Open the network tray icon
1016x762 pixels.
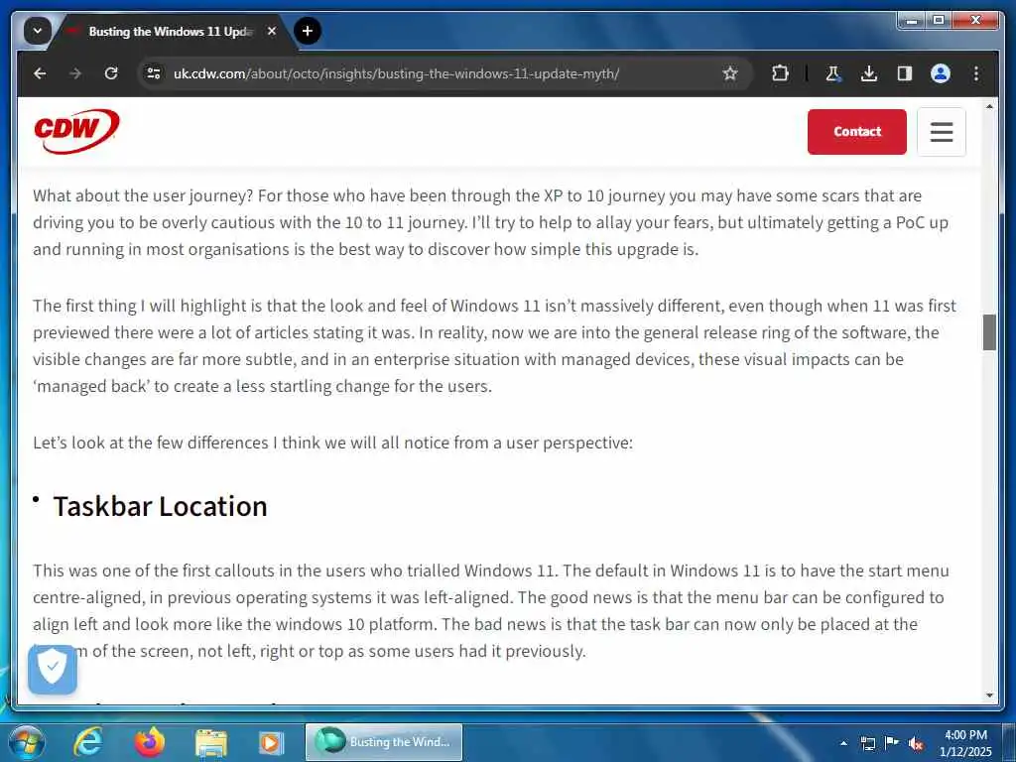[x=867, y=743]
